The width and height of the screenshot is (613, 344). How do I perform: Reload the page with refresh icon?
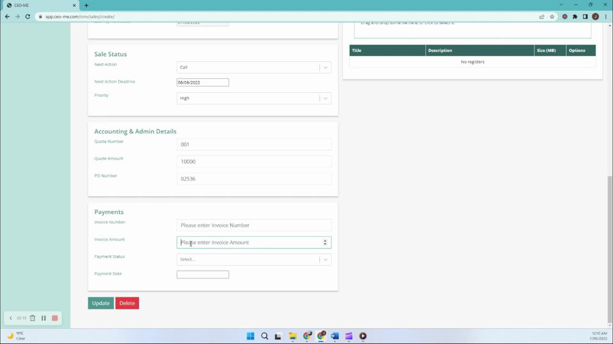[27, 17]
